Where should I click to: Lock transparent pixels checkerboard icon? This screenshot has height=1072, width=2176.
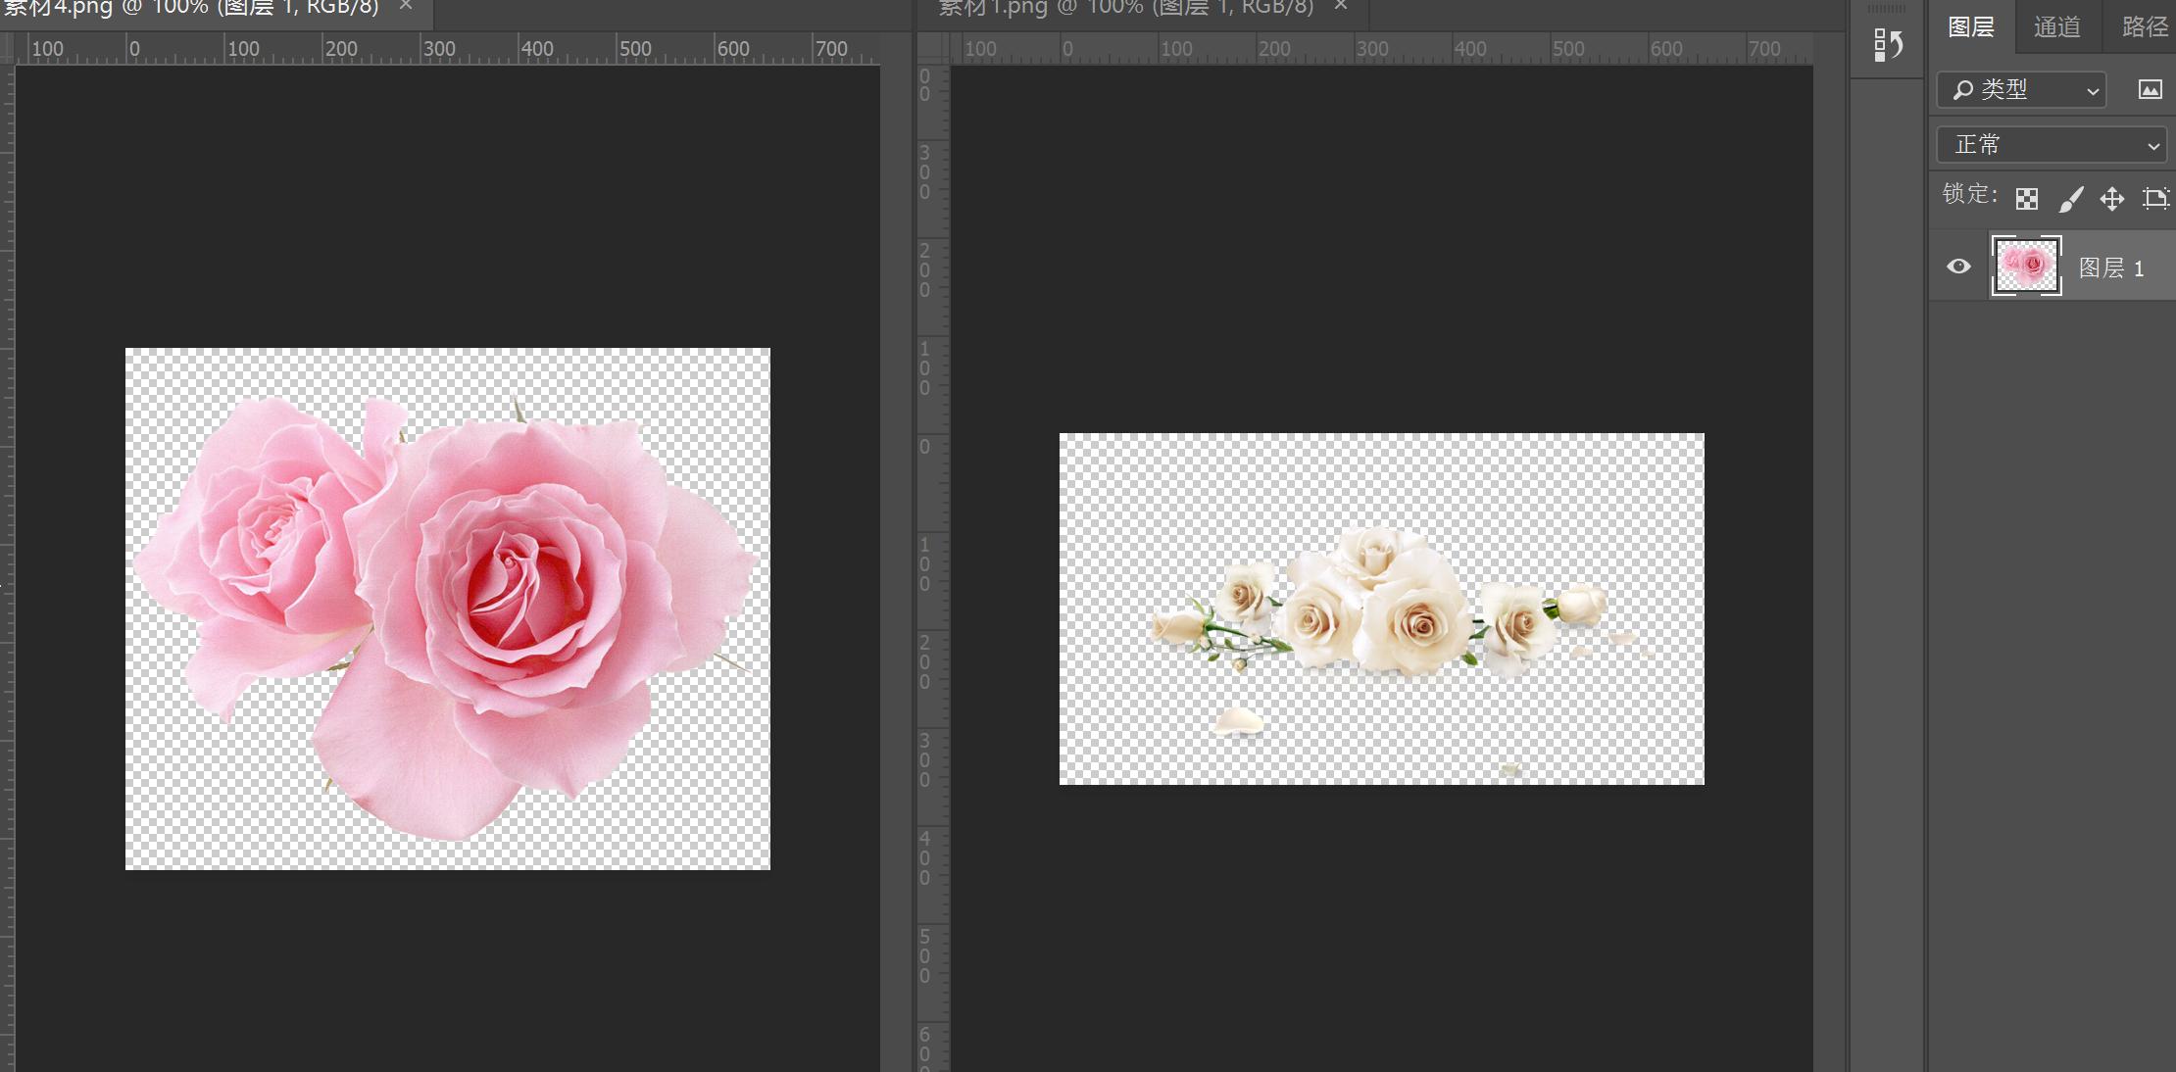[x=2027, y=199]
